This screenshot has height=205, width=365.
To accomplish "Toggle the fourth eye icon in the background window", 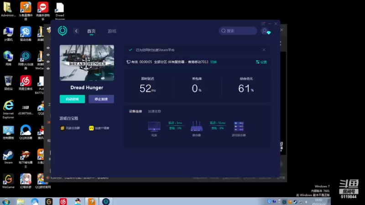I will point(48,69).
